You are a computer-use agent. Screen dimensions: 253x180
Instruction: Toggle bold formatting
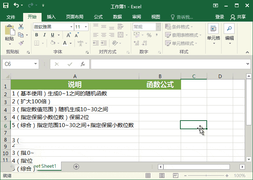[37, 35]
